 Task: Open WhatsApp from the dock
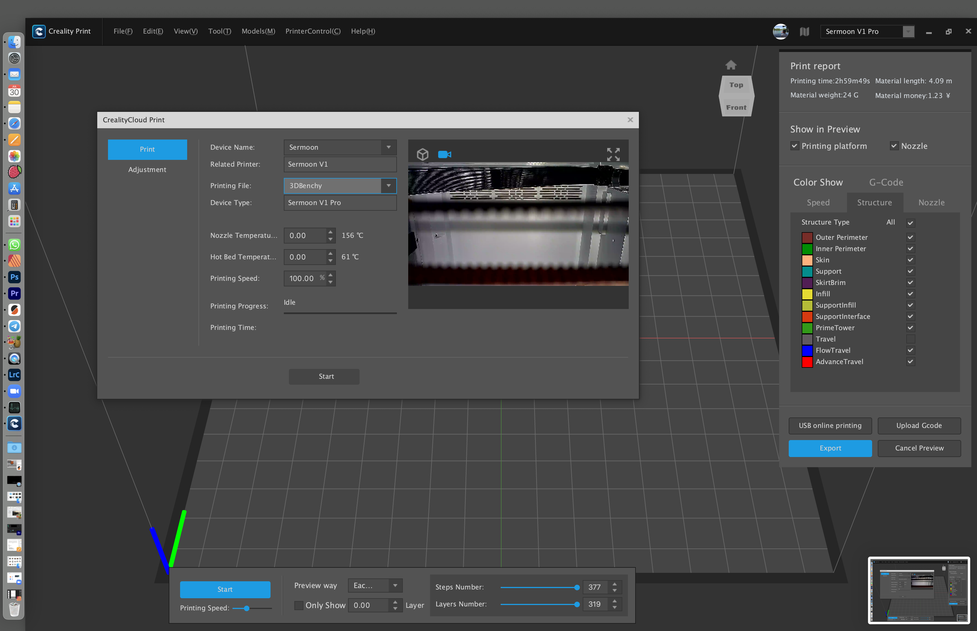(x=14, y=245)
